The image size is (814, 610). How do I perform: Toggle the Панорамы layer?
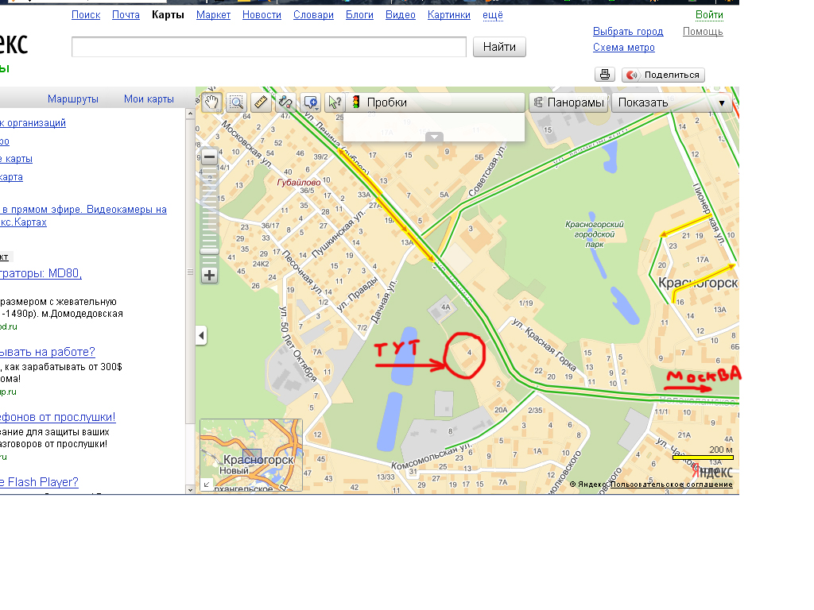pyautogui.click(x=569, y=102)
